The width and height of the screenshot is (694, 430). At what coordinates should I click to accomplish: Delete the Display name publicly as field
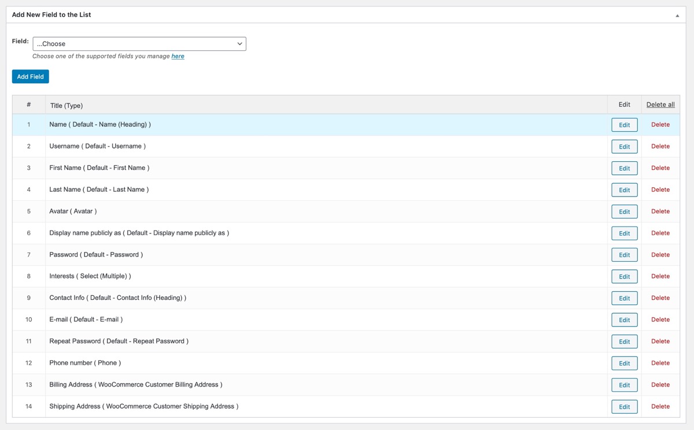[660, 233]
